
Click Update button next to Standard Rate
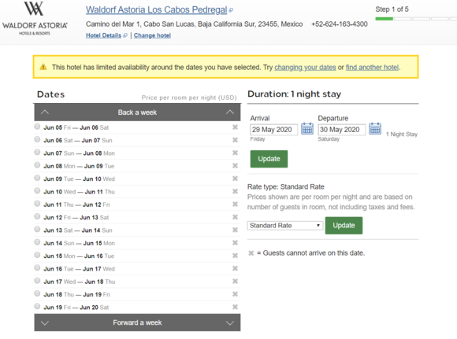click(x=344, y=226)
